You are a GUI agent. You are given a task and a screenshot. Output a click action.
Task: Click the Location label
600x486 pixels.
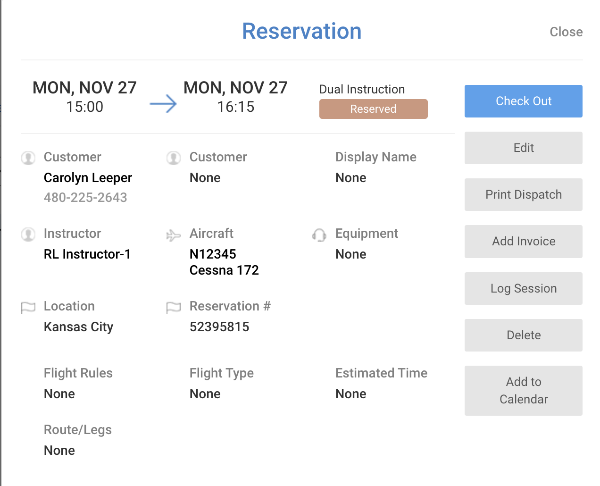(x=69, y=306)
